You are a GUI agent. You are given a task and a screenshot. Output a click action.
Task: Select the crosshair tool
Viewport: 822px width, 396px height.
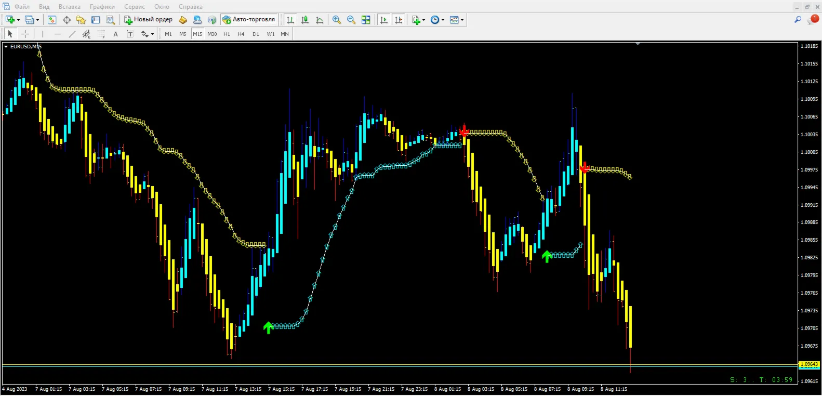click(25, 34)
